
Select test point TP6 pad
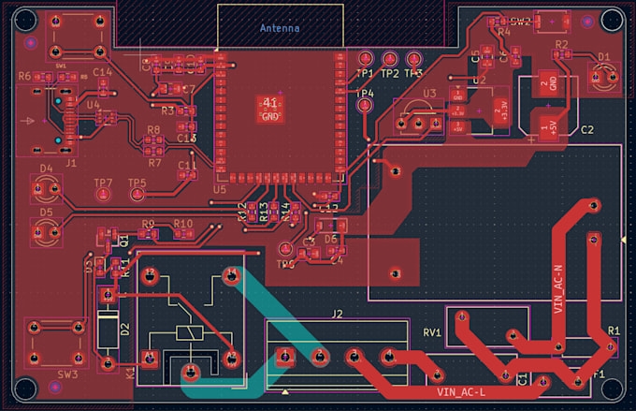point(285,248)
